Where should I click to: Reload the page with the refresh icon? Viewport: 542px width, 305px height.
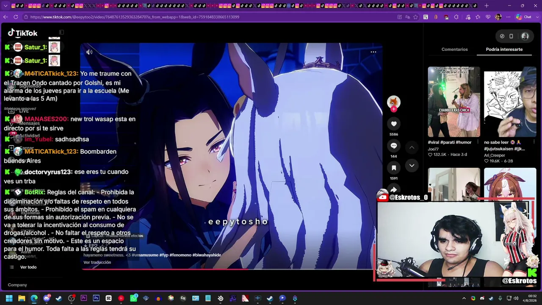(16, 17)
